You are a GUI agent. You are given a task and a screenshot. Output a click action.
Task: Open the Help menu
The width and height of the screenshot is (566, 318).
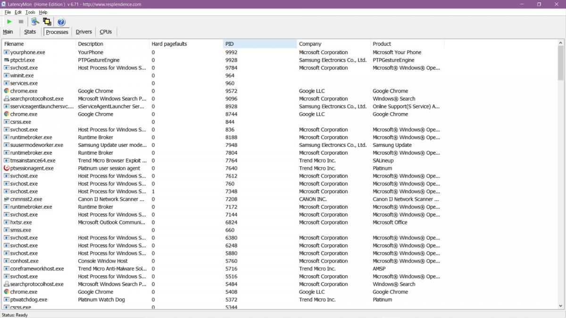(43, 12)
